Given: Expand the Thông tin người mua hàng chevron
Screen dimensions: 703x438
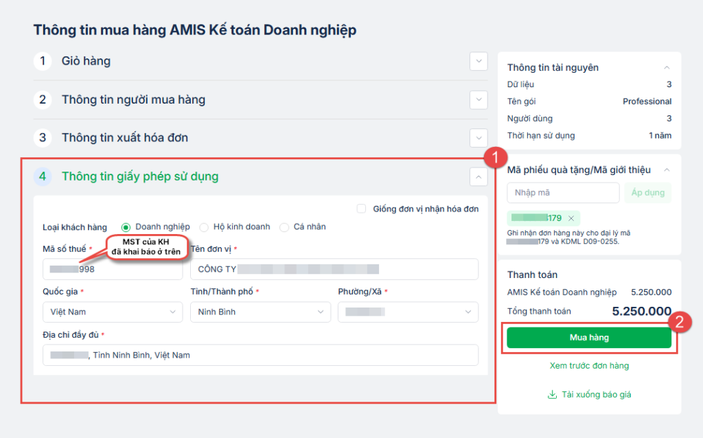Looking at the screenshot, I should tap(479, 100).
